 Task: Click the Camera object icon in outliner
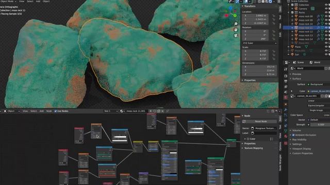(x=296, y=9)
